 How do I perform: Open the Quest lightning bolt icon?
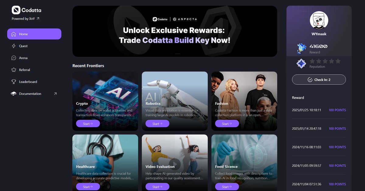[14, 46]
